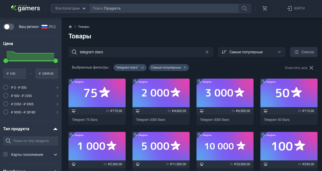The width and height of the screenshot is (322, 171).
Task: Click the sort order arrows icon
Action: (224, 52)
